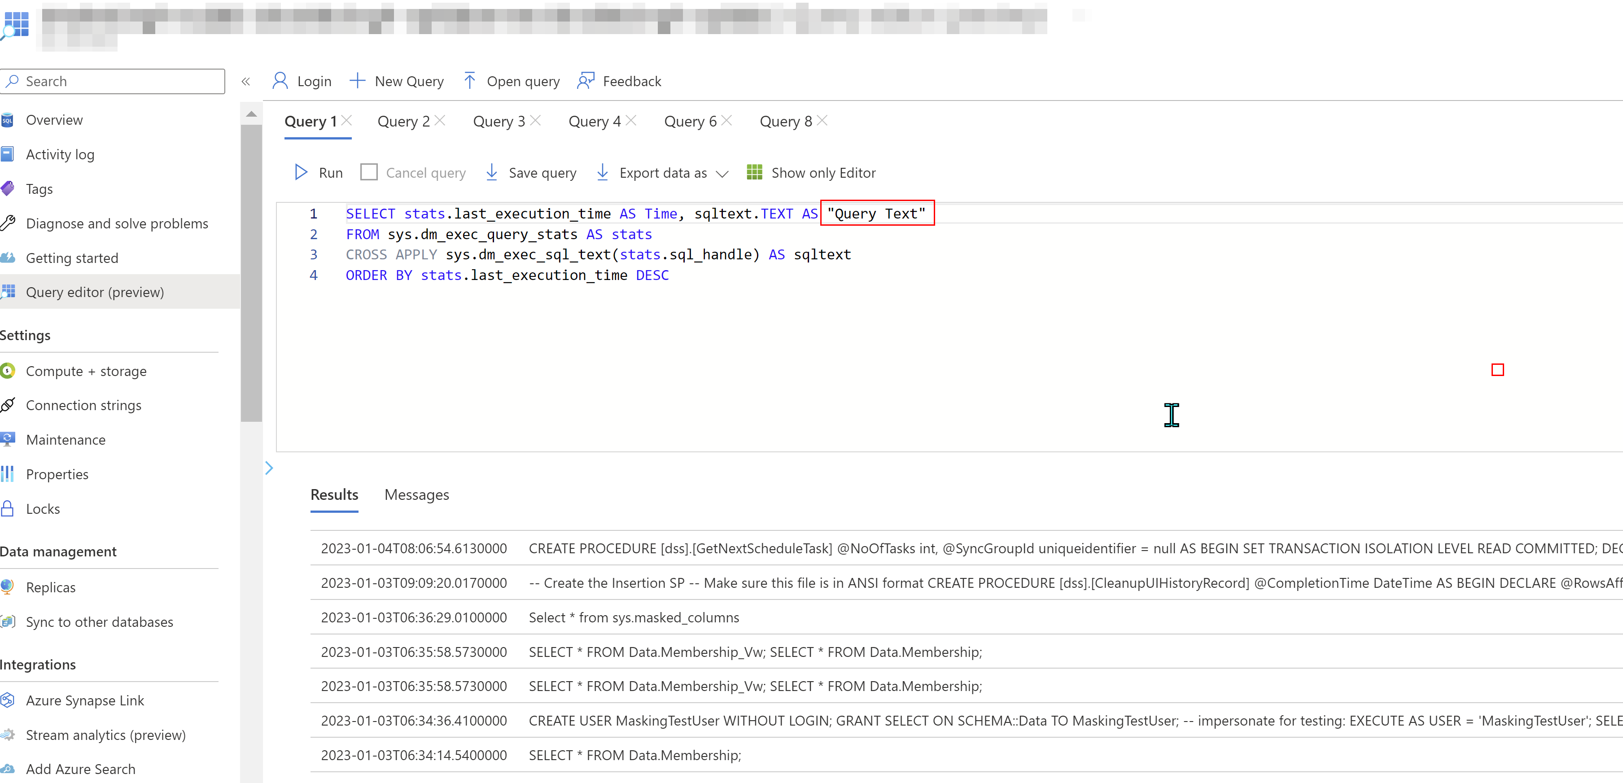Click the Login button label
The width and height of the screenshot is (1623, 783).
pyautogui.click(x=315, y=81)
